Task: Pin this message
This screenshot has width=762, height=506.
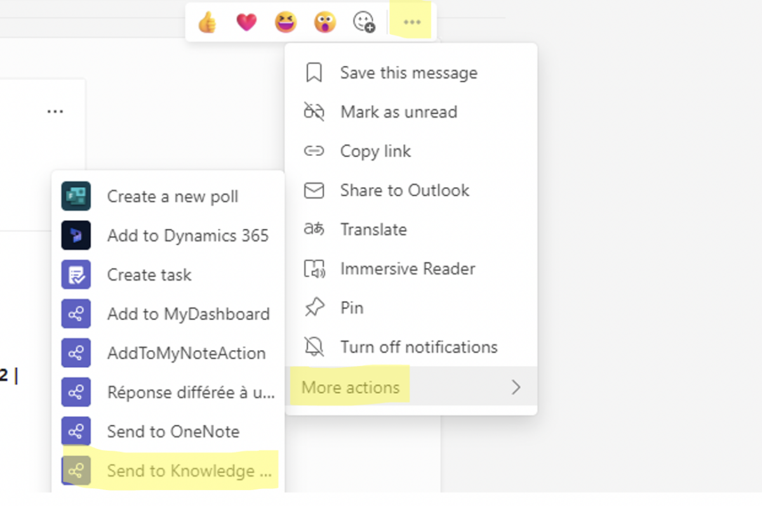Action: click(352, 308)
